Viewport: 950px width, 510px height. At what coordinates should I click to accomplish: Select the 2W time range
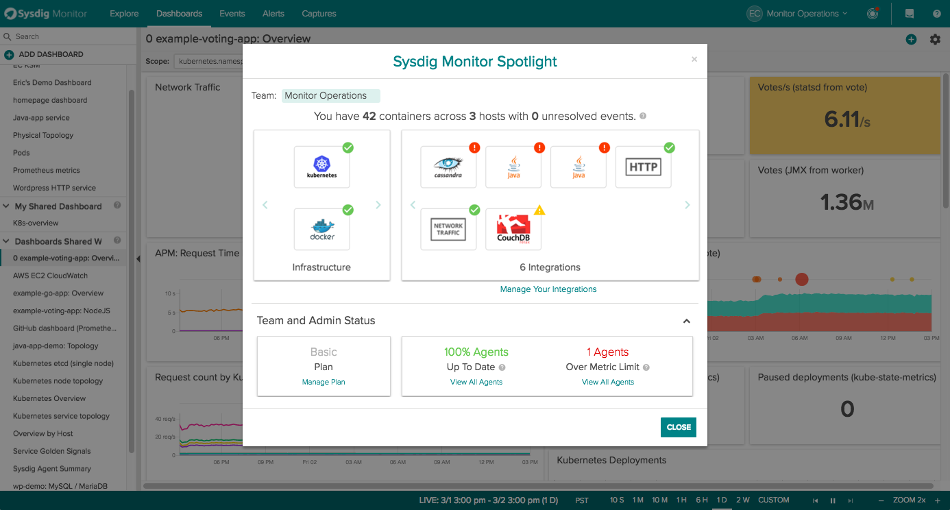[742, 500]
